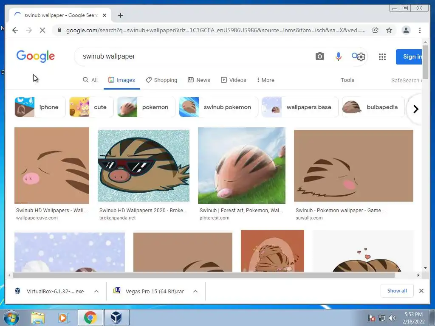
Task: Open the pinterest Swinub forest image
Action: [242, 166]
